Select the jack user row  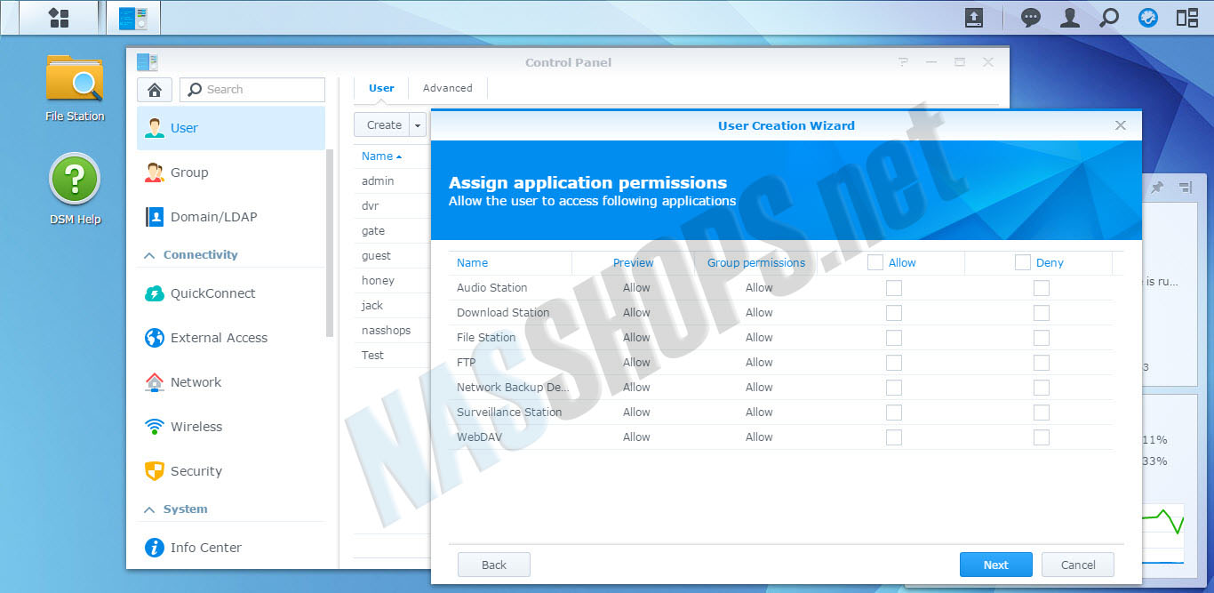point(392,306)
